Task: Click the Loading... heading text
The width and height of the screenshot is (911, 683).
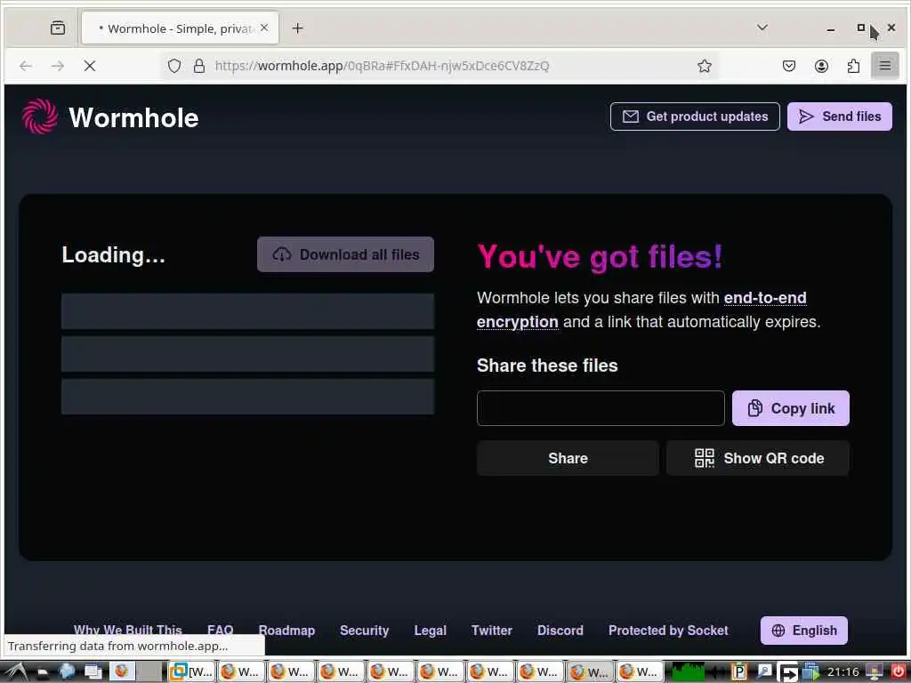Action: [x=113, y=255]
